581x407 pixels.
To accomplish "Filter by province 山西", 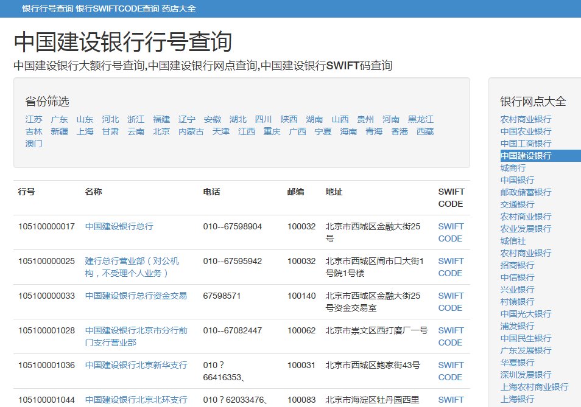I will coord(340,119).
